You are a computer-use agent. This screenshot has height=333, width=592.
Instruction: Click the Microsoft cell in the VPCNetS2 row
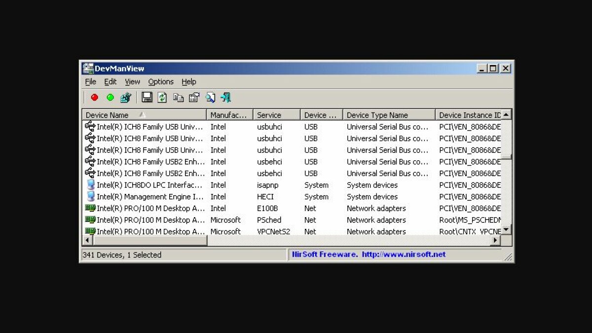coord(225,231)
